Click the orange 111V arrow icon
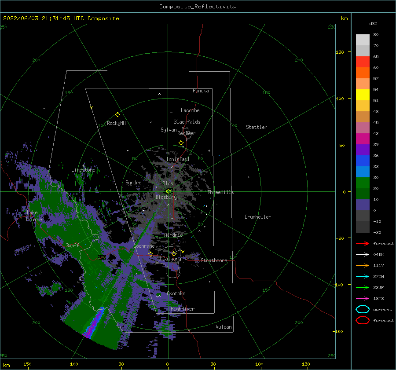Image resolution: width=396 pixels, height=370 pixels. coord(363,265)
